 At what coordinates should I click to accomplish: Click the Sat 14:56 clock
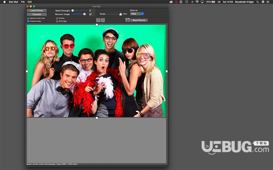228,2
